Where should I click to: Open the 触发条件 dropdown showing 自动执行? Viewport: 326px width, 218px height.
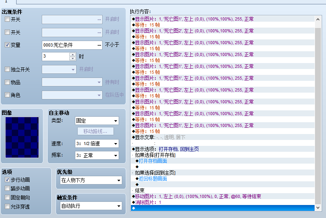coord(91,206)
